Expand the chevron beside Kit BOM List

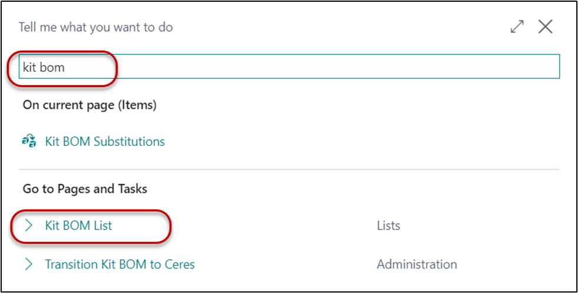[29, 225]
